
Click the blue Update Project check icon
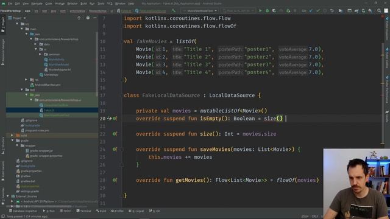click(311, 11)
